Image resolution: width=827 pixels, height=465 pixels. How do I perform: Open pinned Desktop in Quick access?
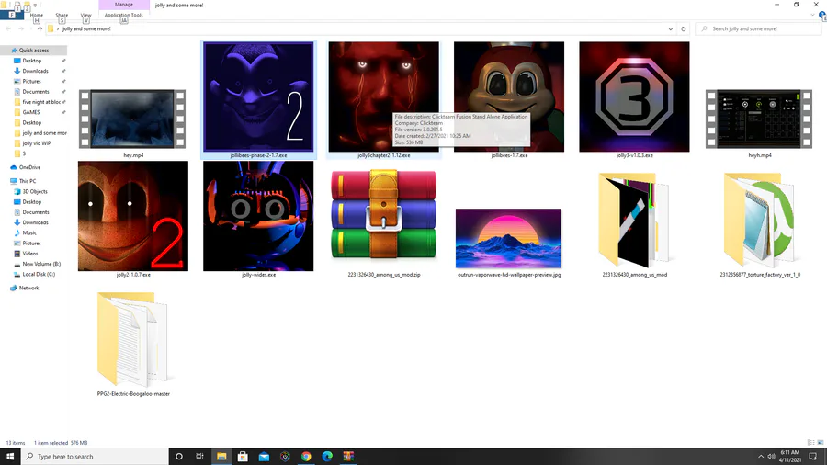31,61
